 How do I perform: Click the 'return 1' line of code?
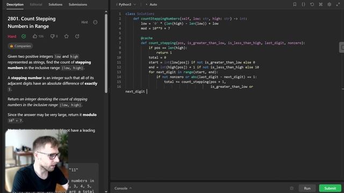(x=164, y=53)
